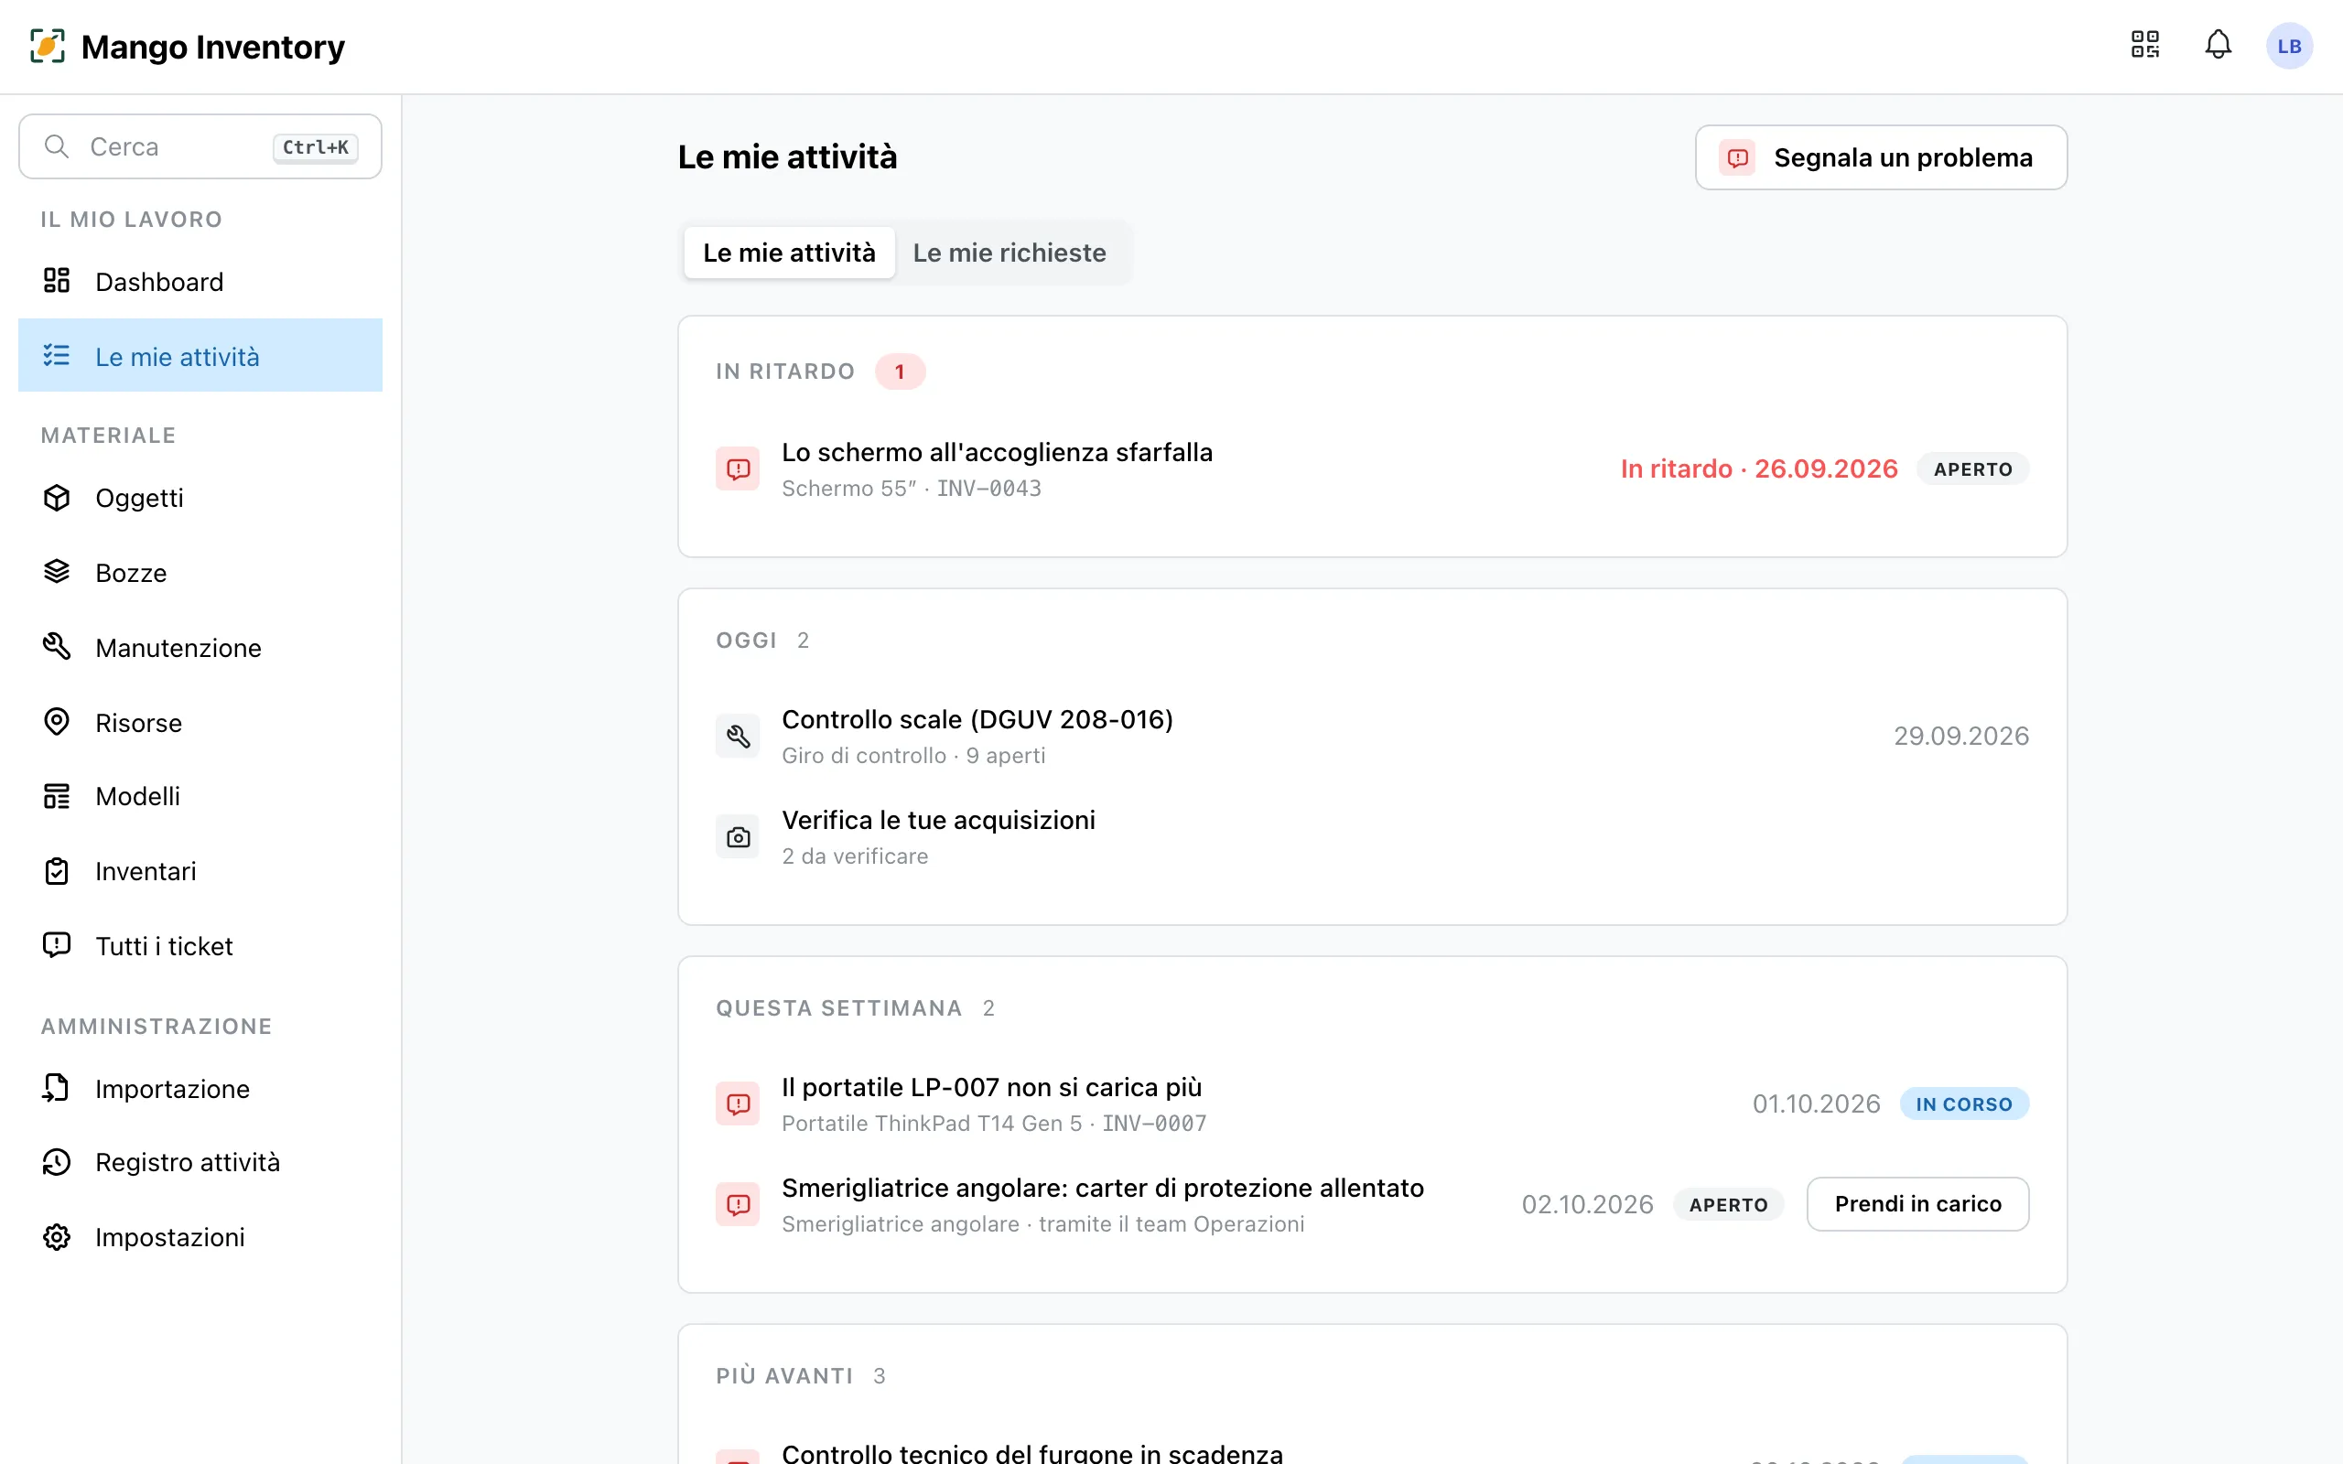Click the In ritardo · 26.09.2026 label
Screen dimensions: 2343x1464
coord(1758,468)
